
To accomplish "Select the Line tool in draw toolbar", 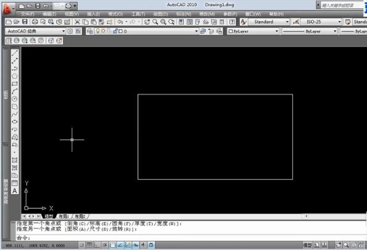I will pyautogui.click(x=15, y=53).
